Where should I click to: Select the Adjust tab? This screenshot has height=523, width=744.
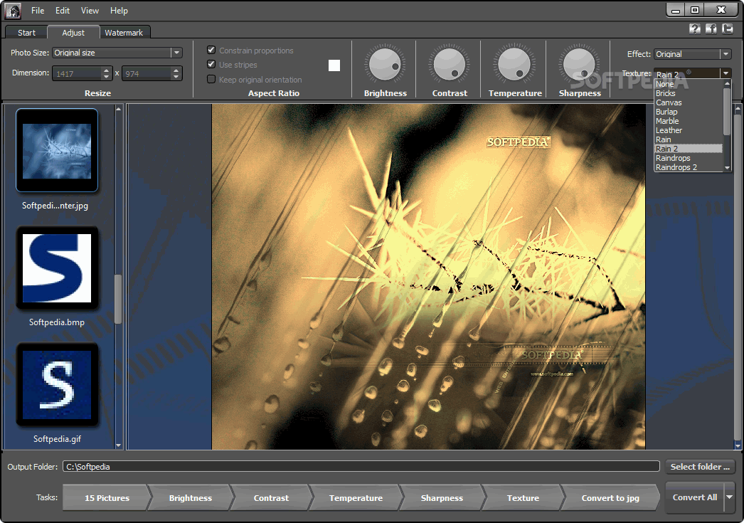[73, 32]
